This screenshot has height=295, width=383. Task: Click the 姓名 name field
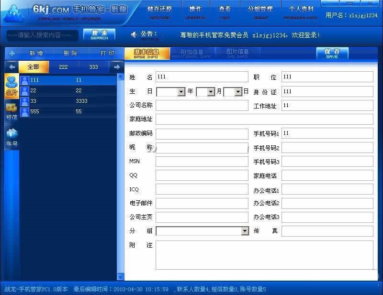pyautogui.click(x=202, y=77)
